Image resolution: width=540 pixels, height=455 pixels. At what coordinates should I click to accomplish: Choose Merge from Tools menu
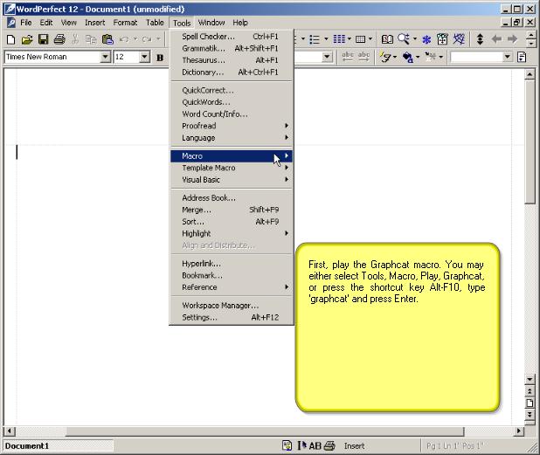tap(231, 210)
